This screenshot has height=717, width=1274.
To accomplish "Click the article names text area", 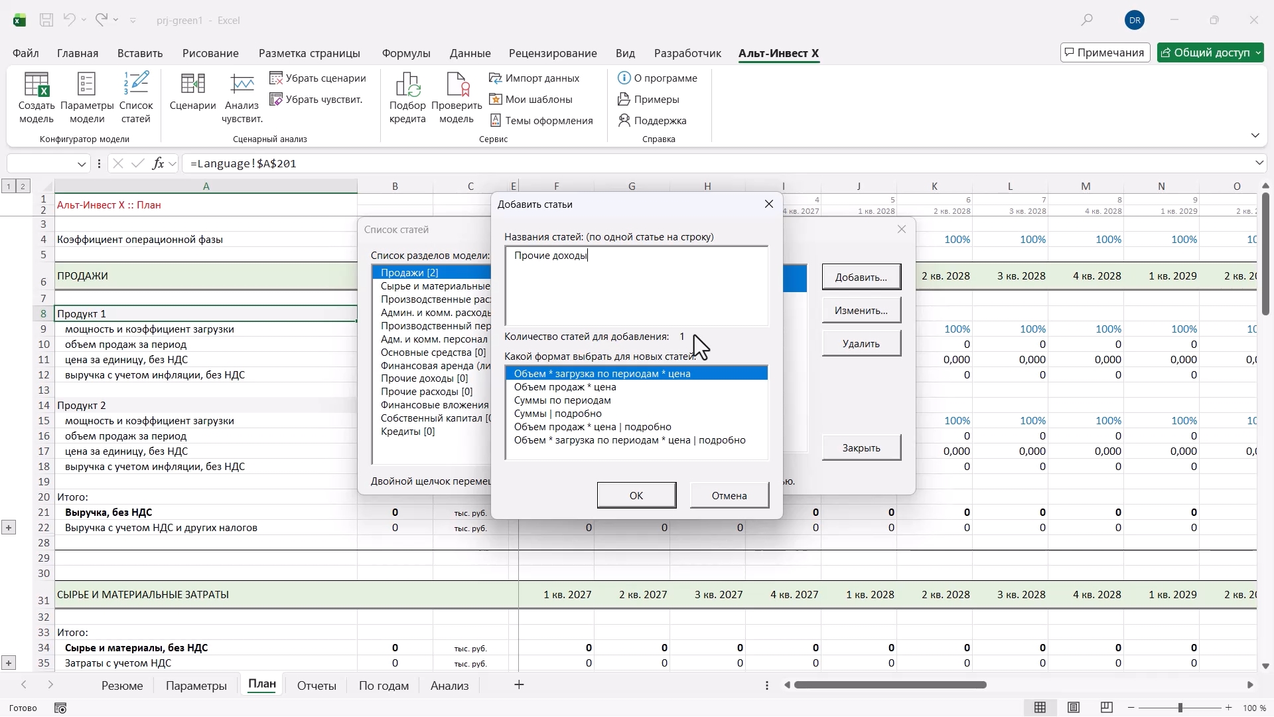I will click(x=636, y=285).
